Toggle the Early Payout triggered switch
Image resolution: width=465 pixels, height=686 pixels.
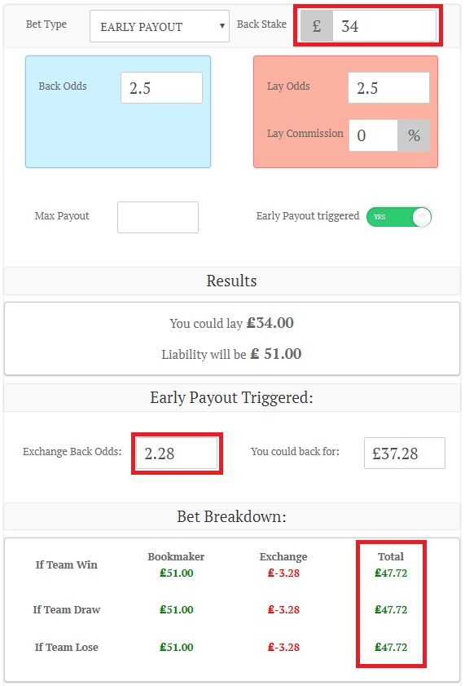pyautogui.click(x=399, y=217)
